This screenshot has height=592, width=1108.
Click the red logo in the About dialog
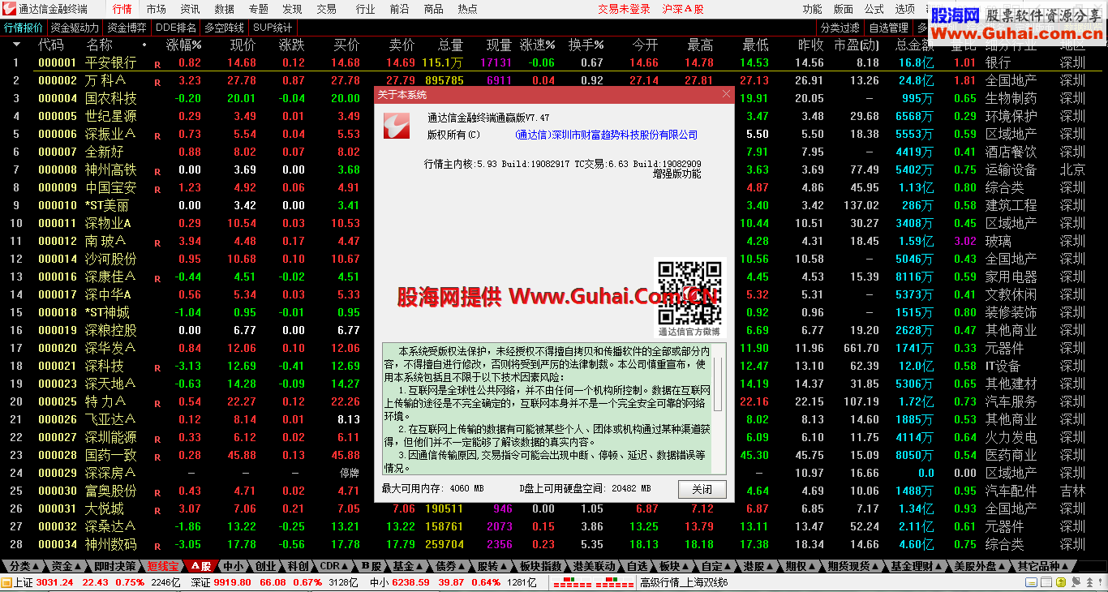tap(397, 125)
